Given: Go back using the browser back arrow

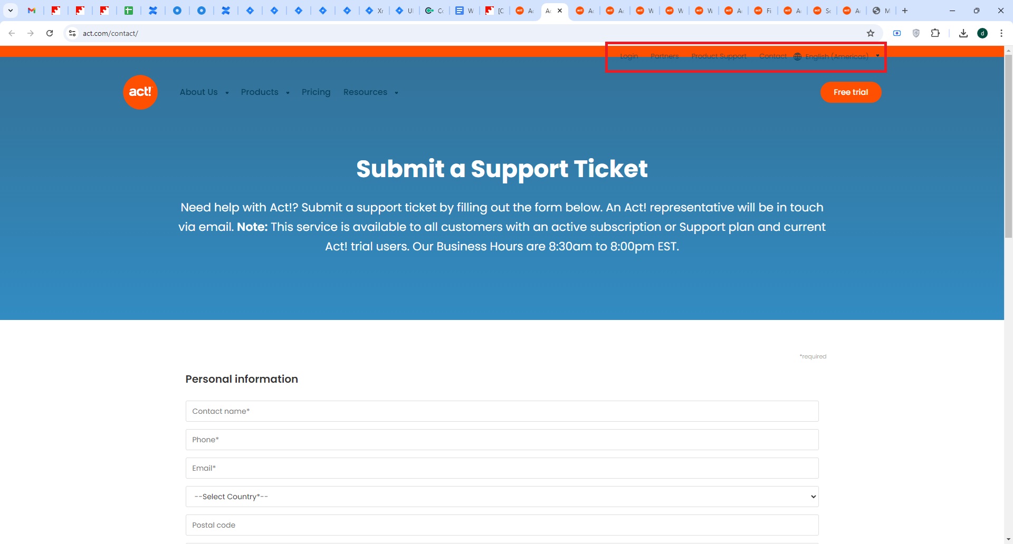Looking at the screenshot, I should point(12,33).
